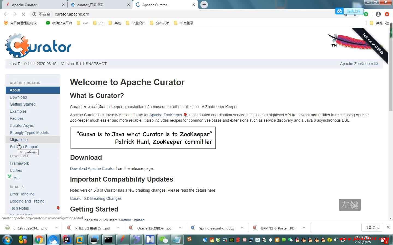
Task: Click the Download Apache Curator link
Action: coord(92,169)
